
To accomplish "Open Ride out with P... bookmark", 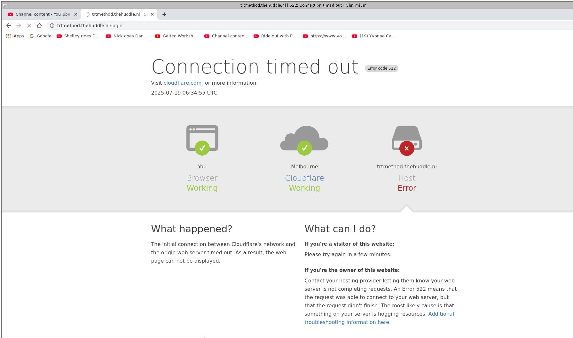I will click(x=275, y=36).
